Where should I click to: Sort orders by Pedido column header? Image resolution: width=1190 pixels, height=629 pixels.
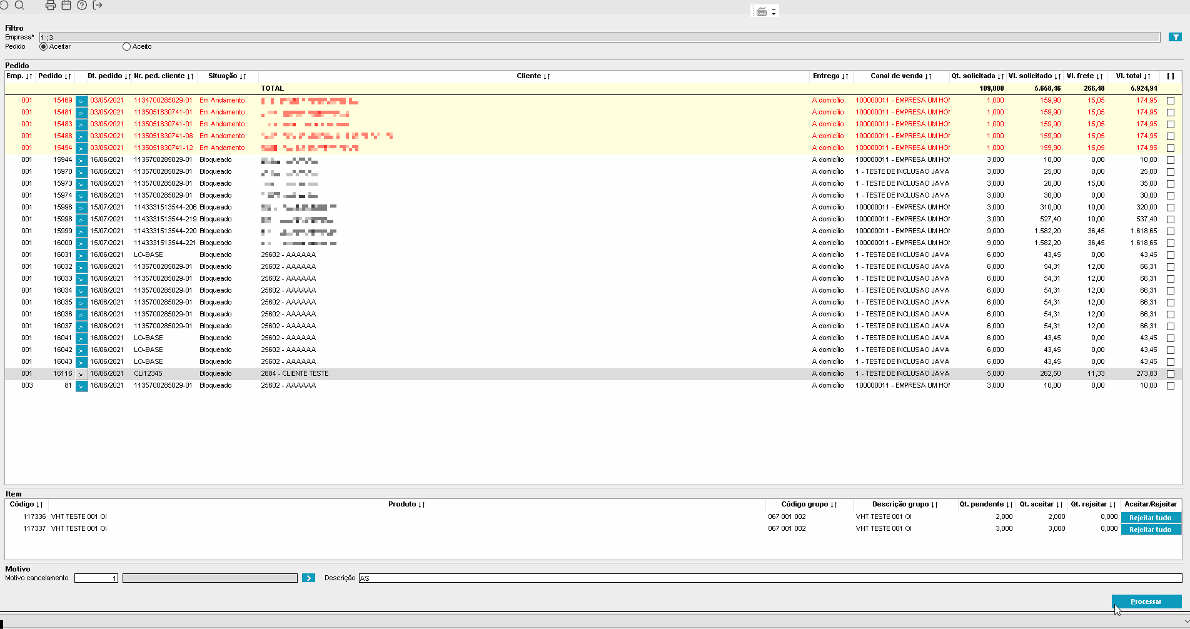[x=54, y=76]
